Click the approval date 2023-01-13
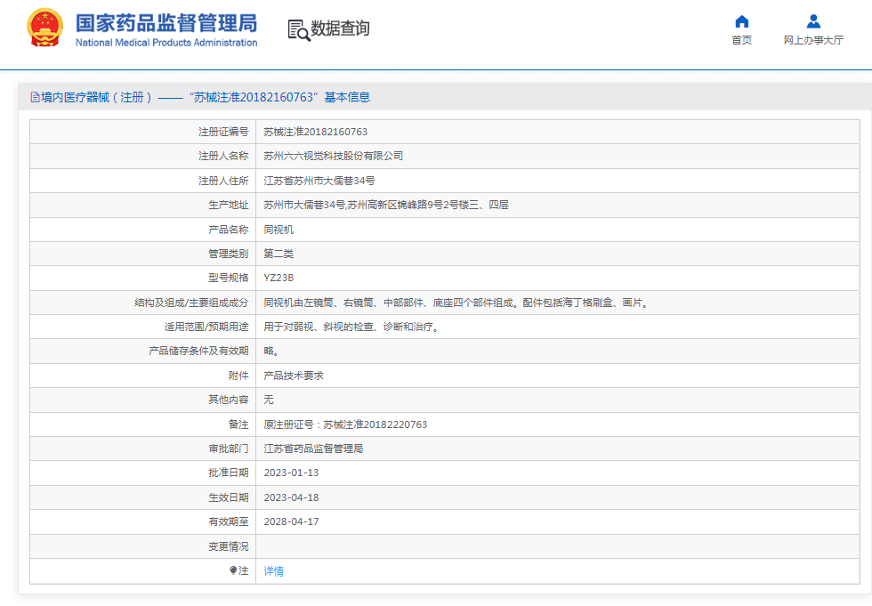 point(291,473)
